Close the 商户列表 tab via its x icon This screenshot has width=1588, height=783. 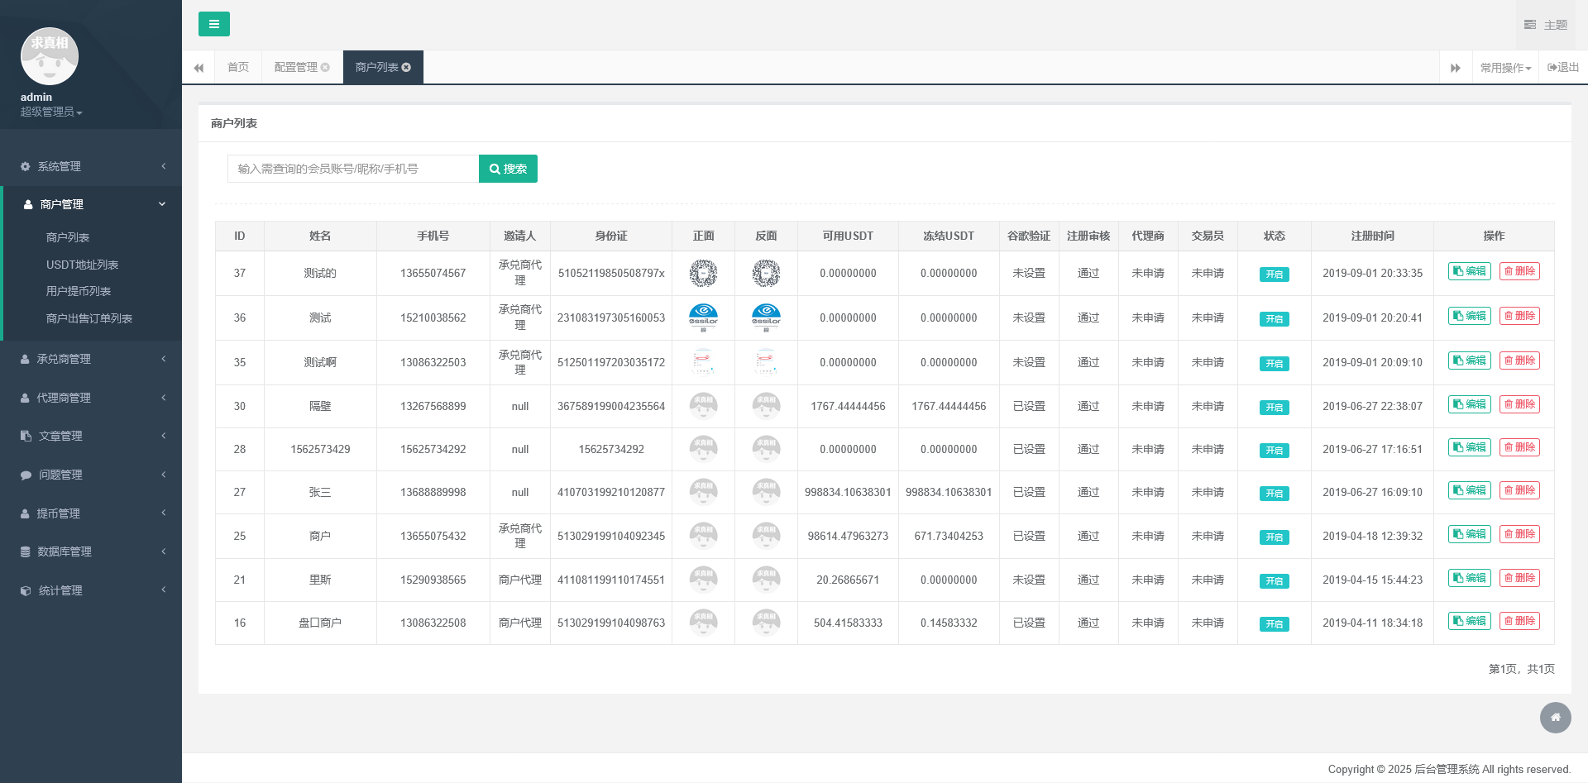coord(406,67)
